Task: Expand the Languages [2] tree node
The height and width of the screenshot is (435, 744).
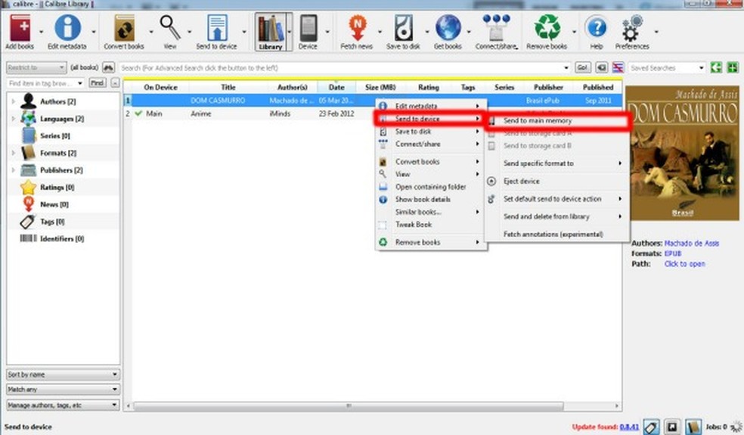Action: pos(14,118)
